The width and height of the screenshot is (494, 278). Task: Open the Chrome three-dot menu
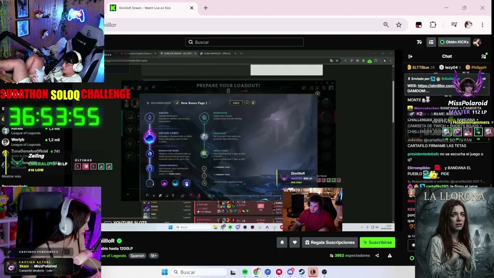[x=482, y=25]
